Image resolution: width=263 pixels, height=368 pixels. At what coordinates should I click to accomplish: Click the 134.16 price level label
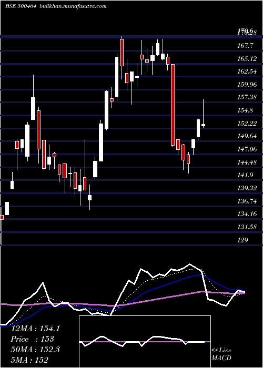click(x=247, y=214)
